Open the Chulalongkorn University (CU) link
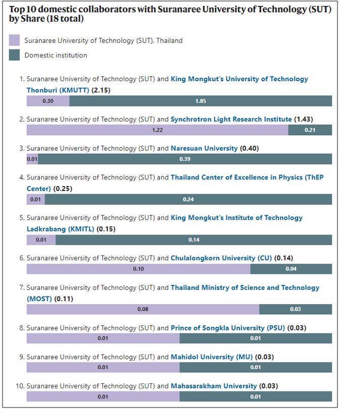Screen dimensions: 340x409 coord(221,258)
